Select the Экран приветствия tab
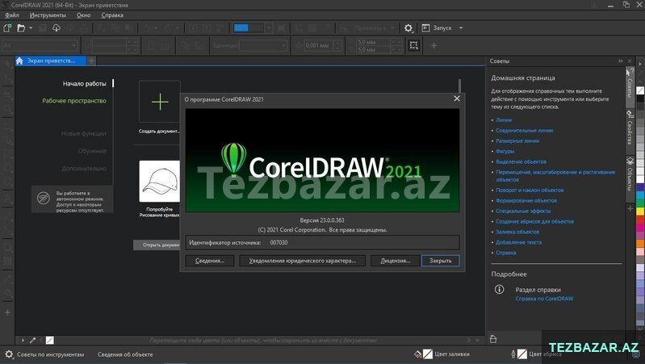 click(x=51, y=61)
